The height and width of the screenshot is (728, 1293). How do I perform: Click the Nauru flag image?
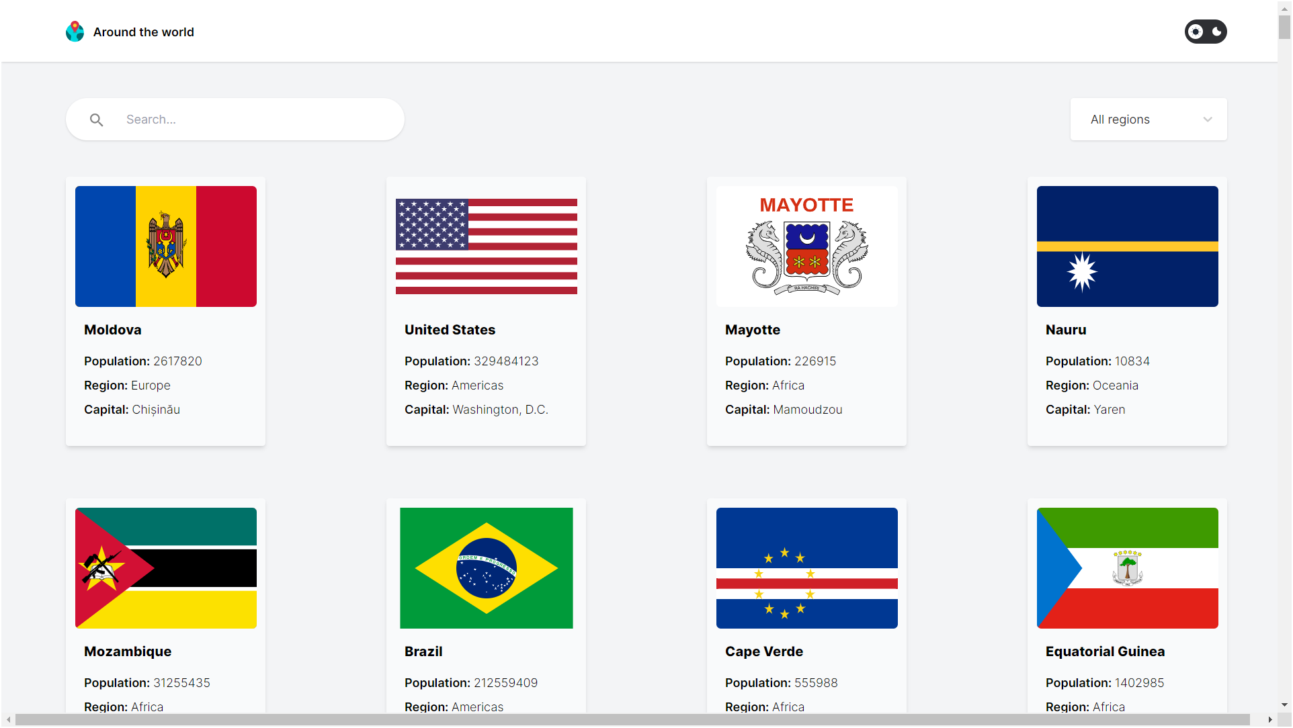(1127, 246)
